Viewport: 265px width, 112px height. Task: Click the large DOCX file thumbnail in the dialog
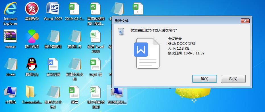click(146, 53)
